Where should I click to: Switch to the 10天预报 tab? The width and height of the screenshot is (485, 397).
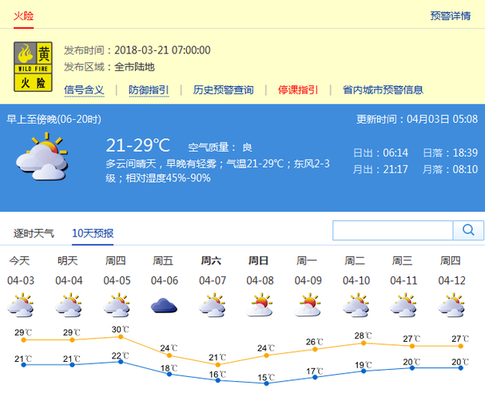click(93, 233)
